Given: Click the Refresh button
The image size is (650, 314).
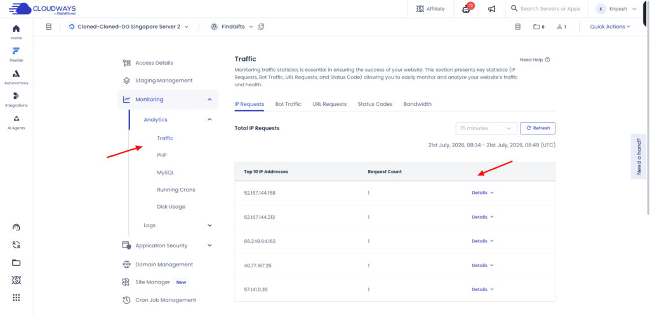Looking at the screenshot, I should (538, 128).
